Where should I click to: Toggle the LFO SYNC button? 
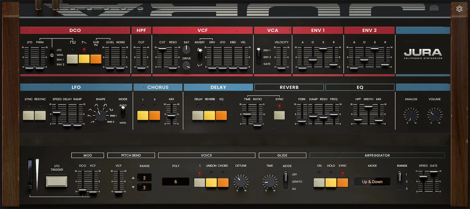[29, 115]
